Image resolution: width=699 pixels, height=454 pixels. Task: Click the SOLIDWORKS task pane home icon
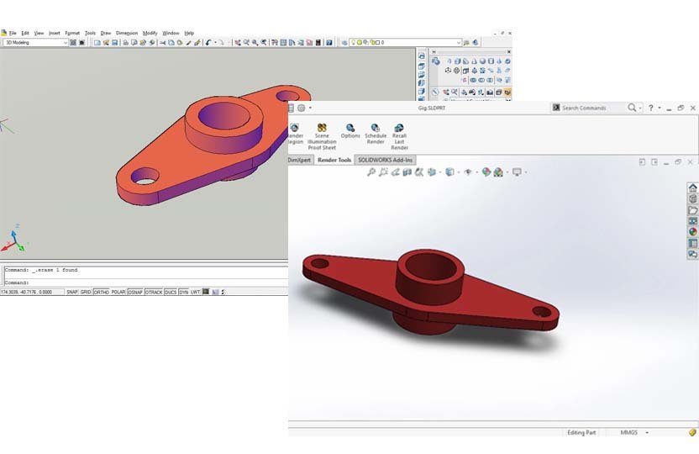pos(692,187)
